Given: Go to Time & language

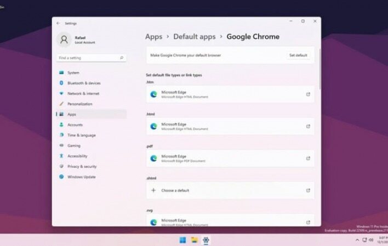Looking at the screenshot, I should (92, 135).
